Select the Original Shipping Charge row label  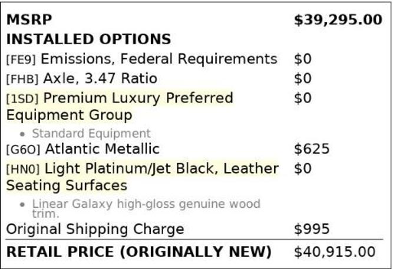(x=95, y=229)
